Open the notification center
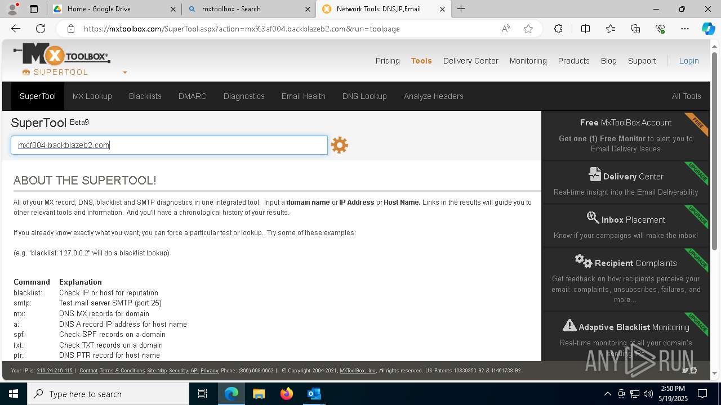721x405 pixels. (702, 394)
